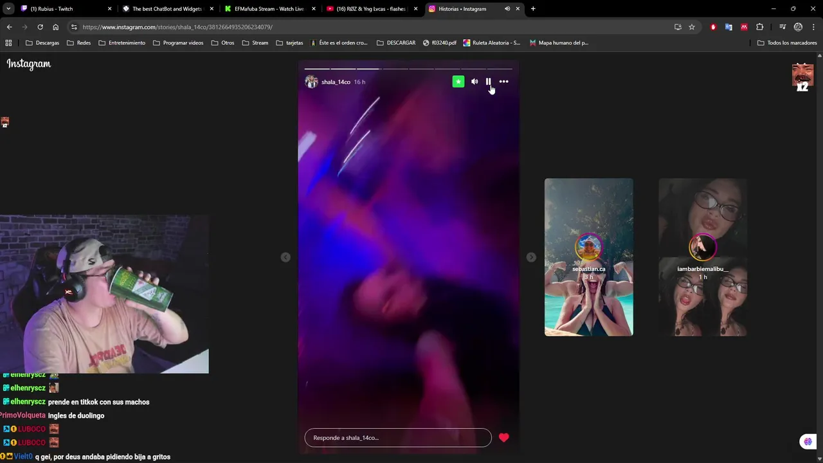
Task: View site information icon in address bar
Action: [x=74, y=27]
